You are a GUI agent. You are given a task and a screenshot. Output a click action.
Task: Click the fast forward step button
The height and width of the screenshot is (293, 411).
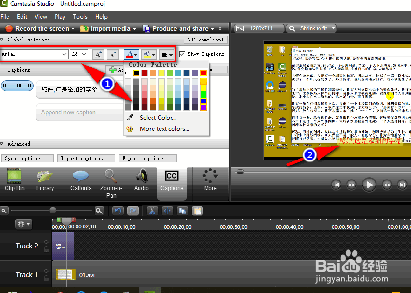(387, 185)
